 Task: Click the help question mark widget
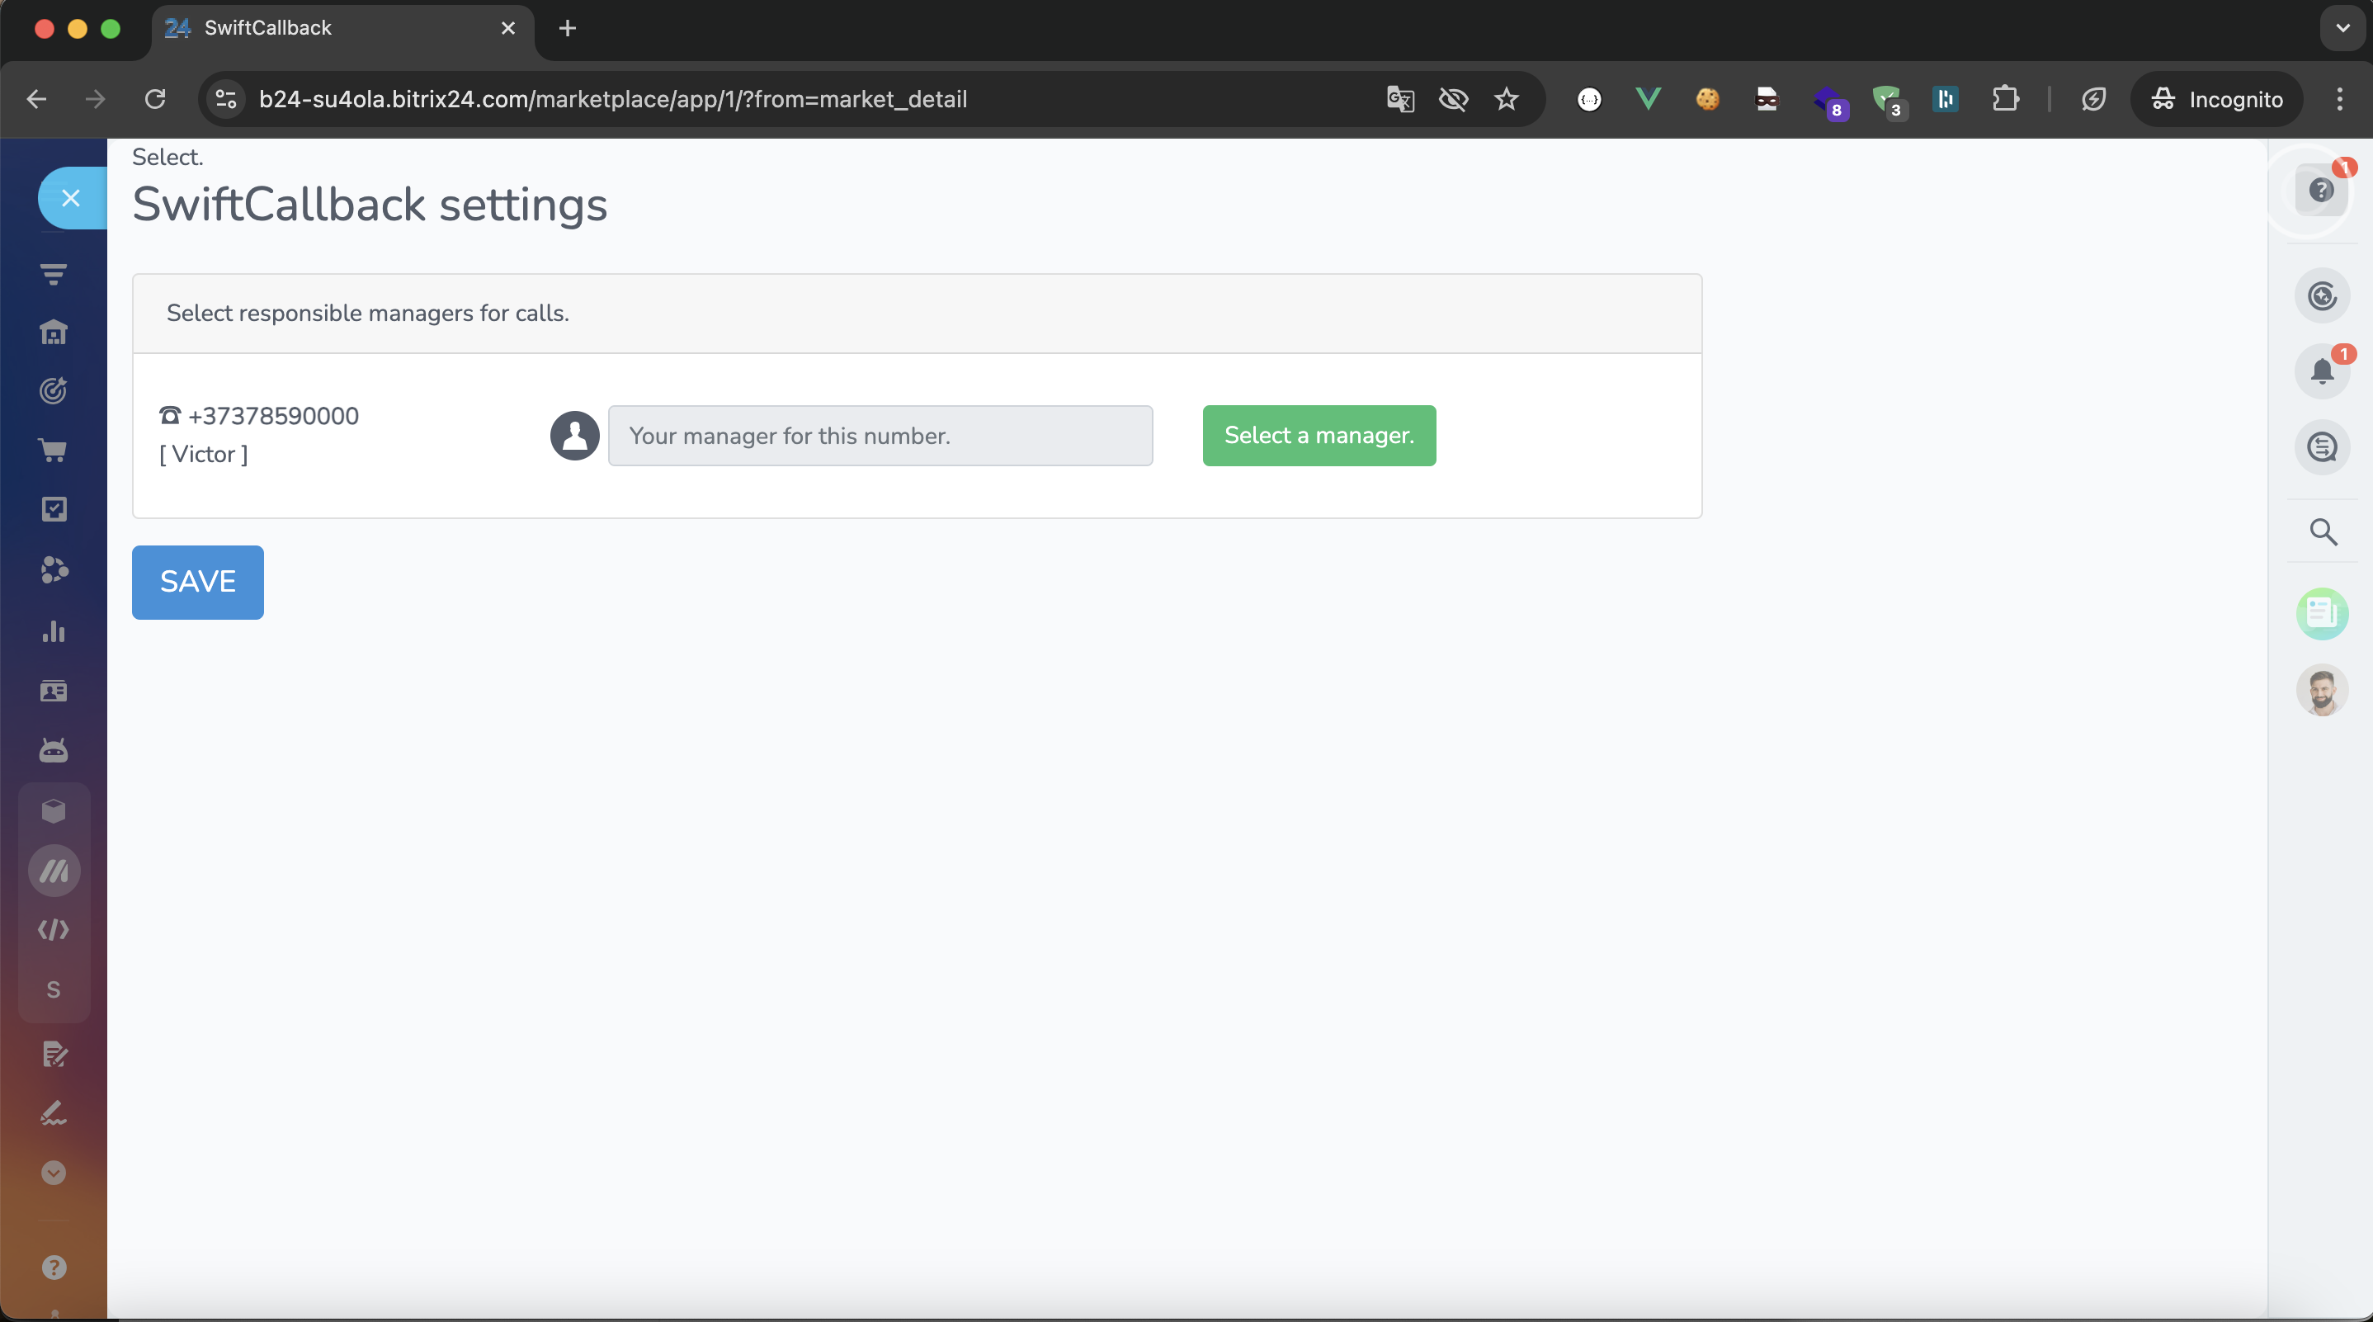(2320, 191)
